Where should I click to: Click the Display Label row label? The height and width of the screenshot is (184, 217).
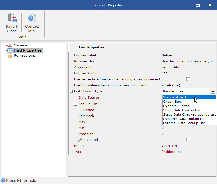[85, 55]
